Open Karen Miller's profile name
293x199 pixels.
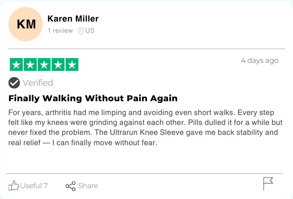tap(73, 19)
